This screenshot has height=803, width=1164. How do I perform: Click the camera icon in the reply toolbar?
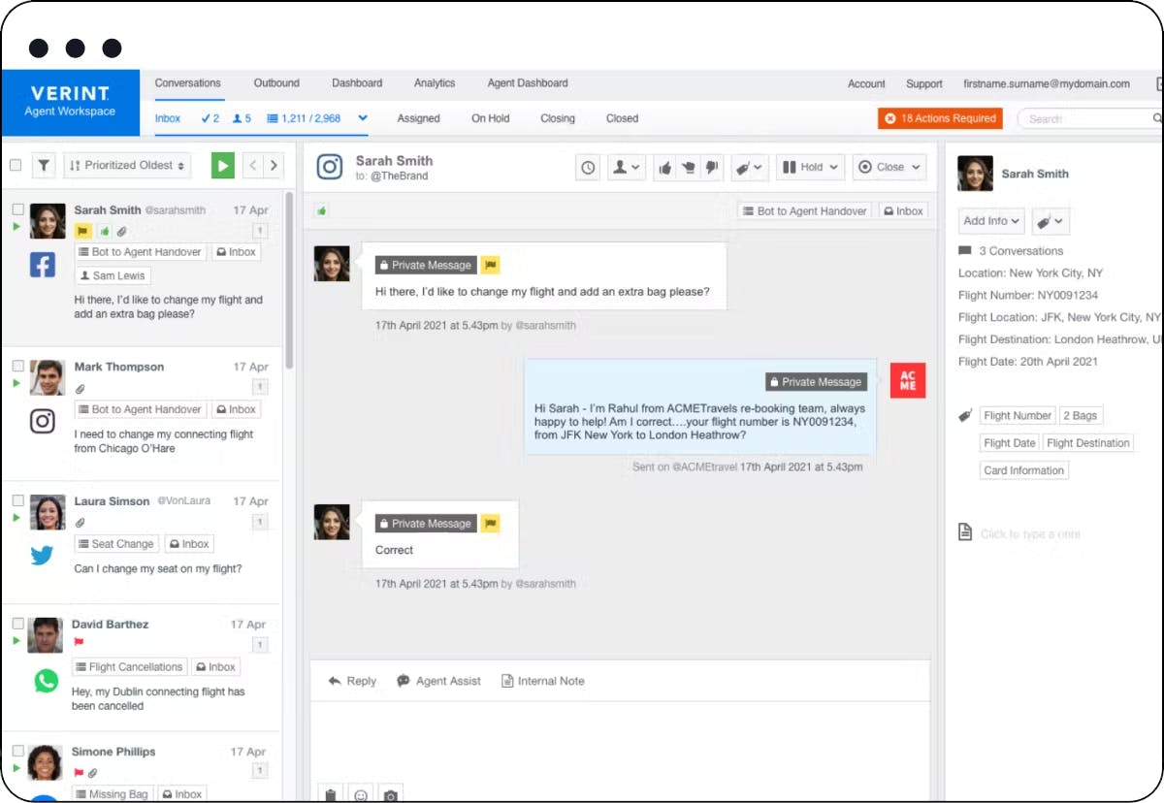(x=390, y=793)
